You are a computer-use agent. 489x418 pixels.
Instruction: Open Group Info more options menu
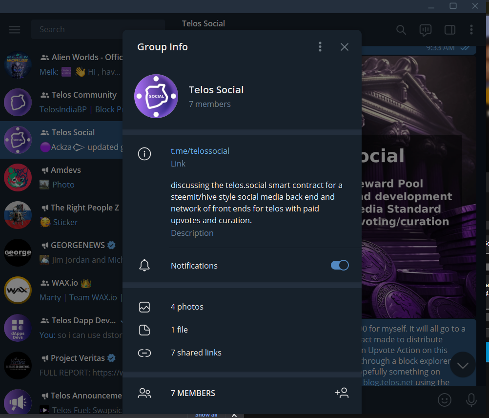320,47
